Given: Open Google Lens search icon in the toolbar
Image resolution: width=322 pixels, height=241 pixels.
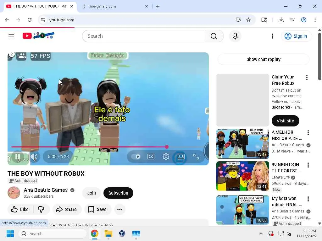Looking at the screenshot, I should point(264,20).
